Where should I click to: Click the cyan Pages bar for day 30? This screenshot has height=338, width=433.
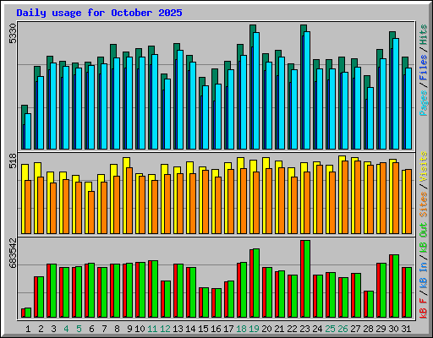tap(396, 94)
